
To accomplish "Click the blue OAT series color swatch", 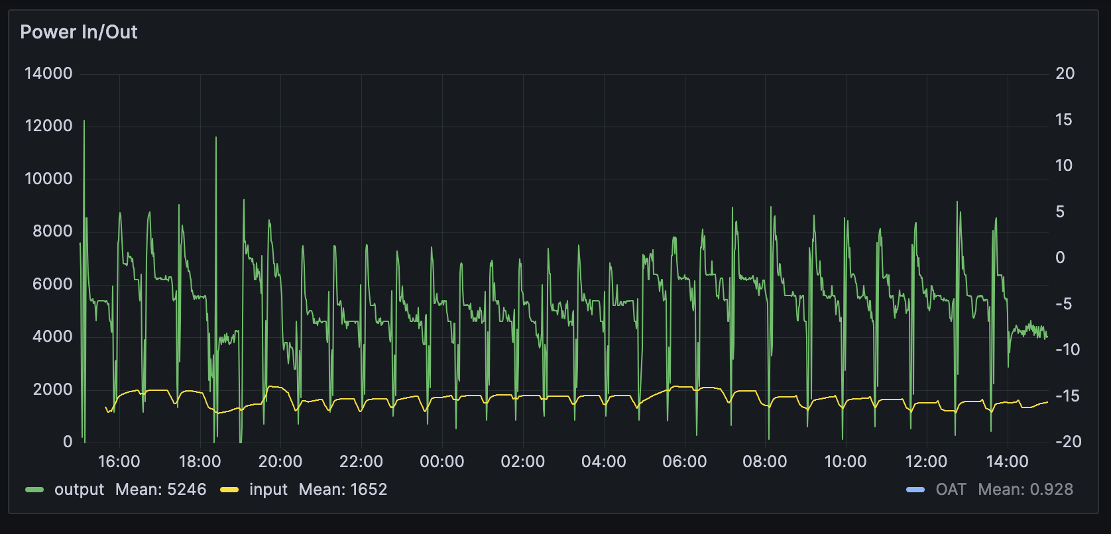I will pos(915,490).
